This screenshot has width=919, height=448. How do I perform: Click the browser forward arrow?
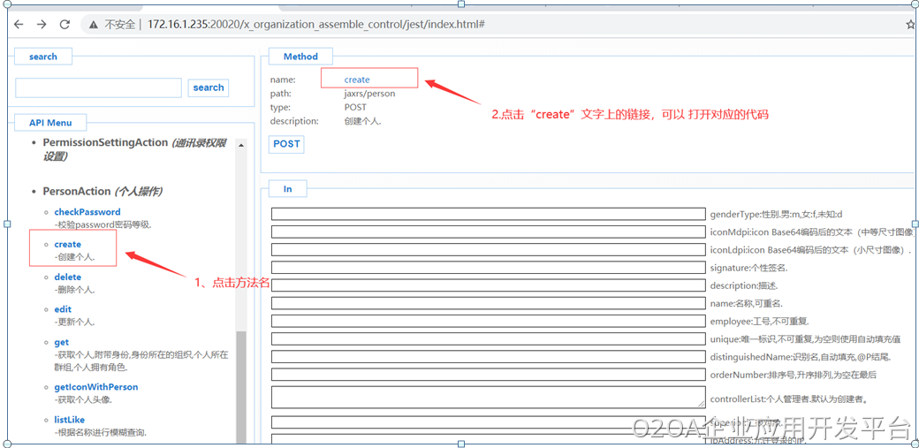(42, 25)
